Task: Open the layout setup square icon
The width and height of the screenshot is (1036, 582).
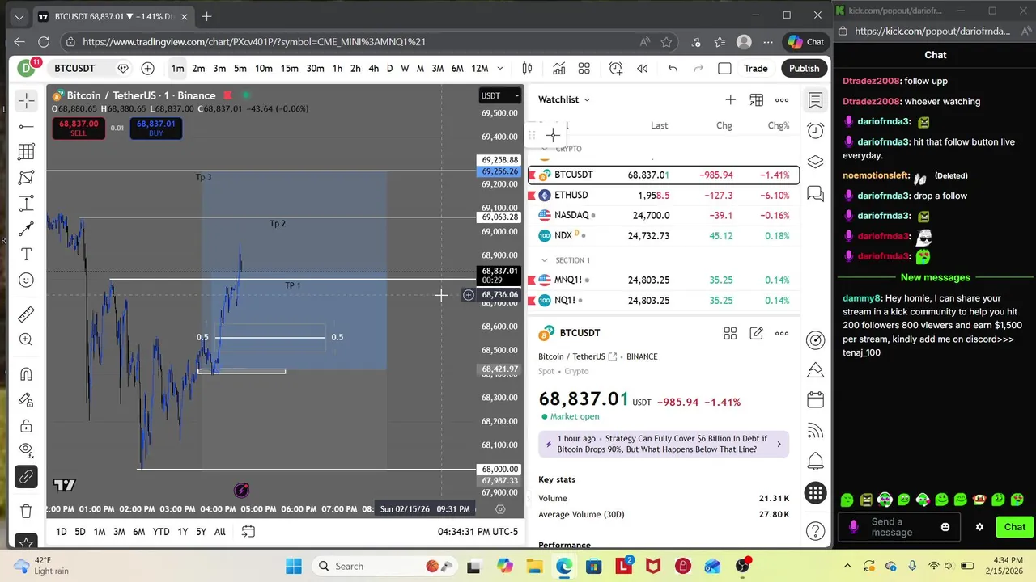Action: point(724,69)
